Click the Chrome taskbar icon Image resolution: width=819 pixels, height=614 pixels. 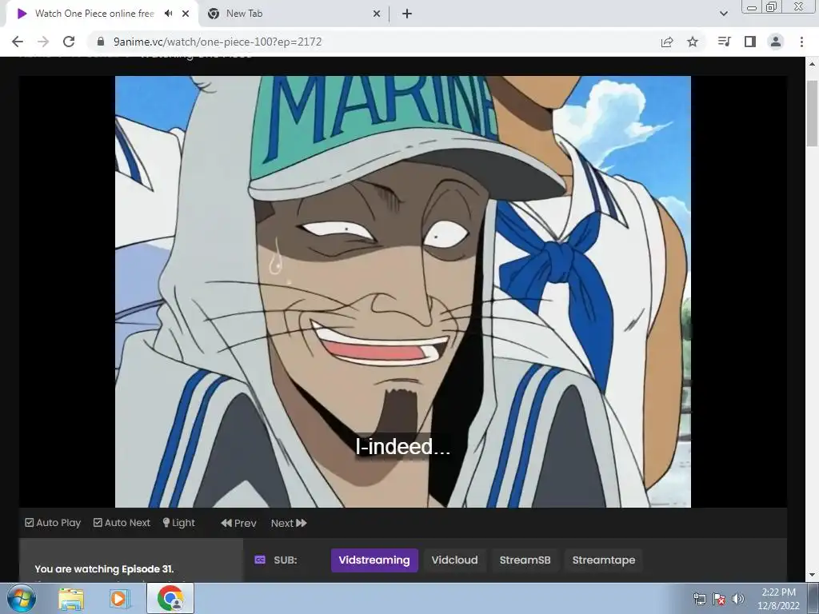click(x=170, y=598)
